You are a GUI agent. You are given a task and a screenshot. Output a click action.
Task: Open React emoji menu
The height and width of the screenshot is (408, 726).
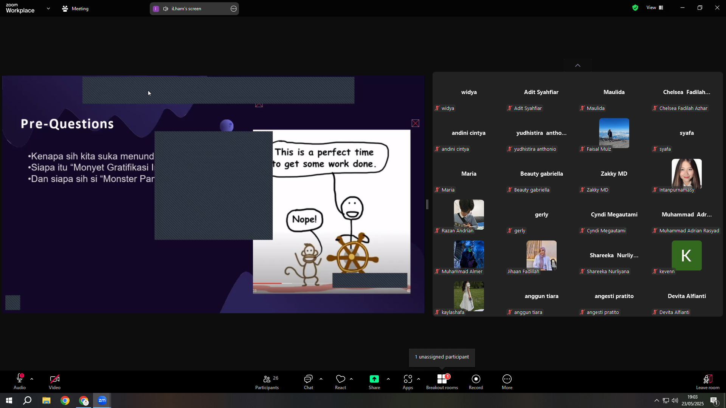coord(340,382)
